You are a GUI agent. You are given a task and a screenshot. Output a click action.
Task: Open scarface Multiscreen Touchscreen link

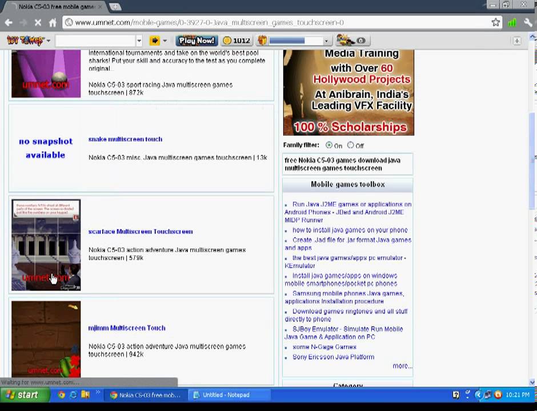pyautogui.click(x=141, y=232)
